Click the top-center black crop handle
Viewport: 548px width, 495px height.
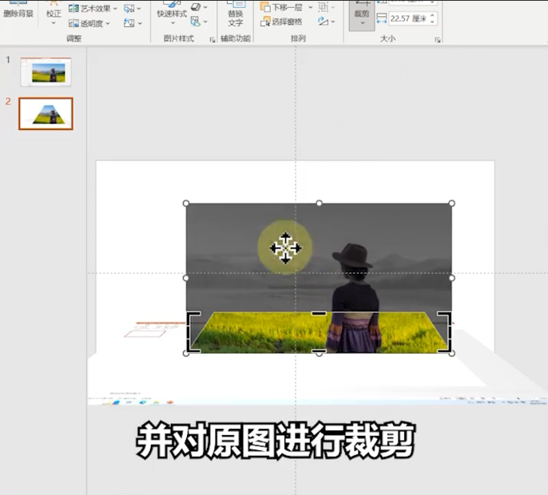coord(319,314)
